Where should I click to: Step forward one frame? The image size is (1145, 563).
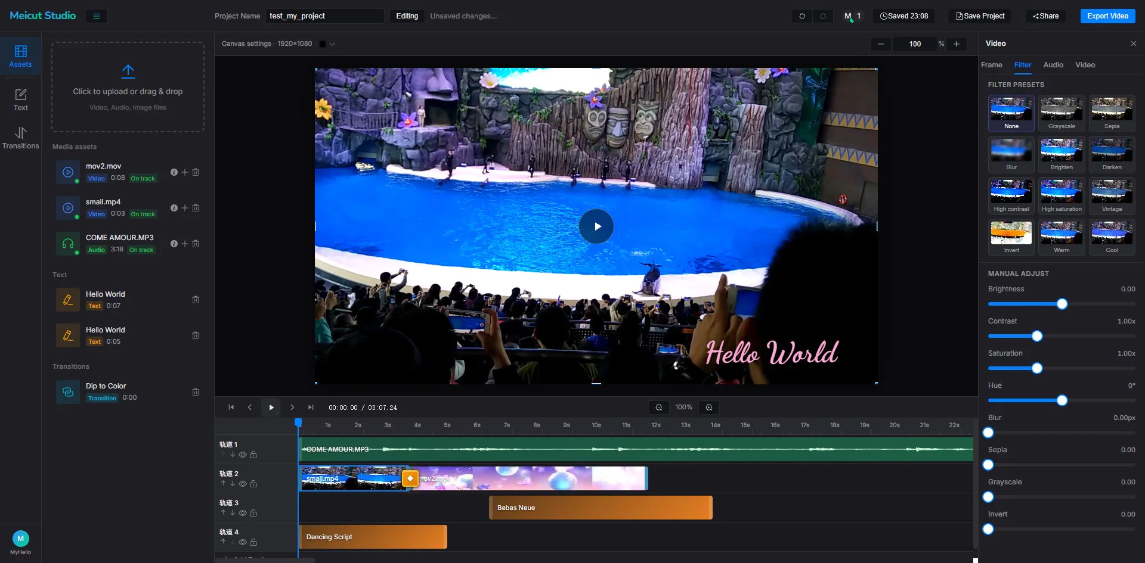[292, 408]
